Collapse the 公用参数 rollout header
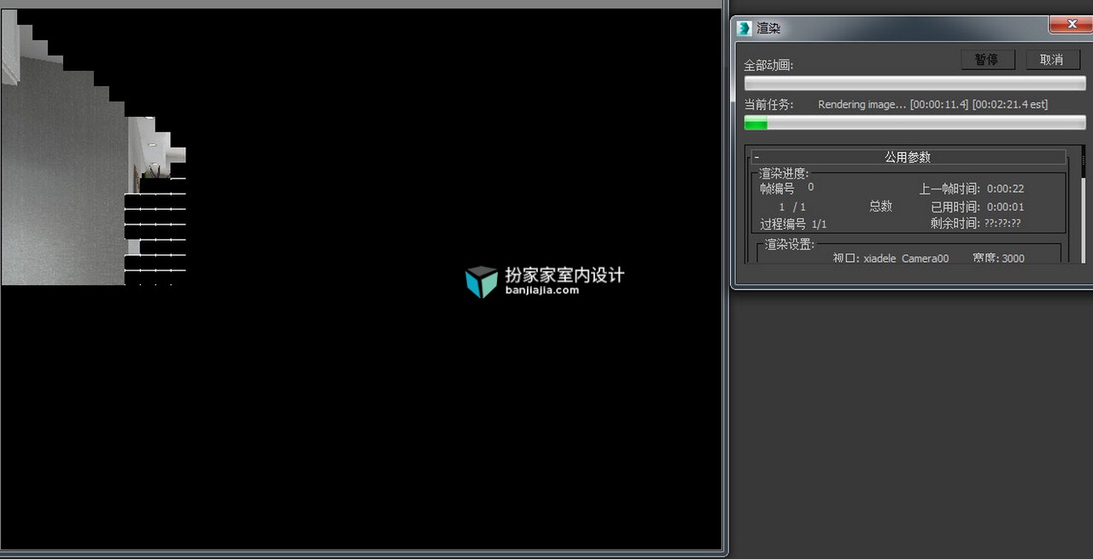 point(909,157)
